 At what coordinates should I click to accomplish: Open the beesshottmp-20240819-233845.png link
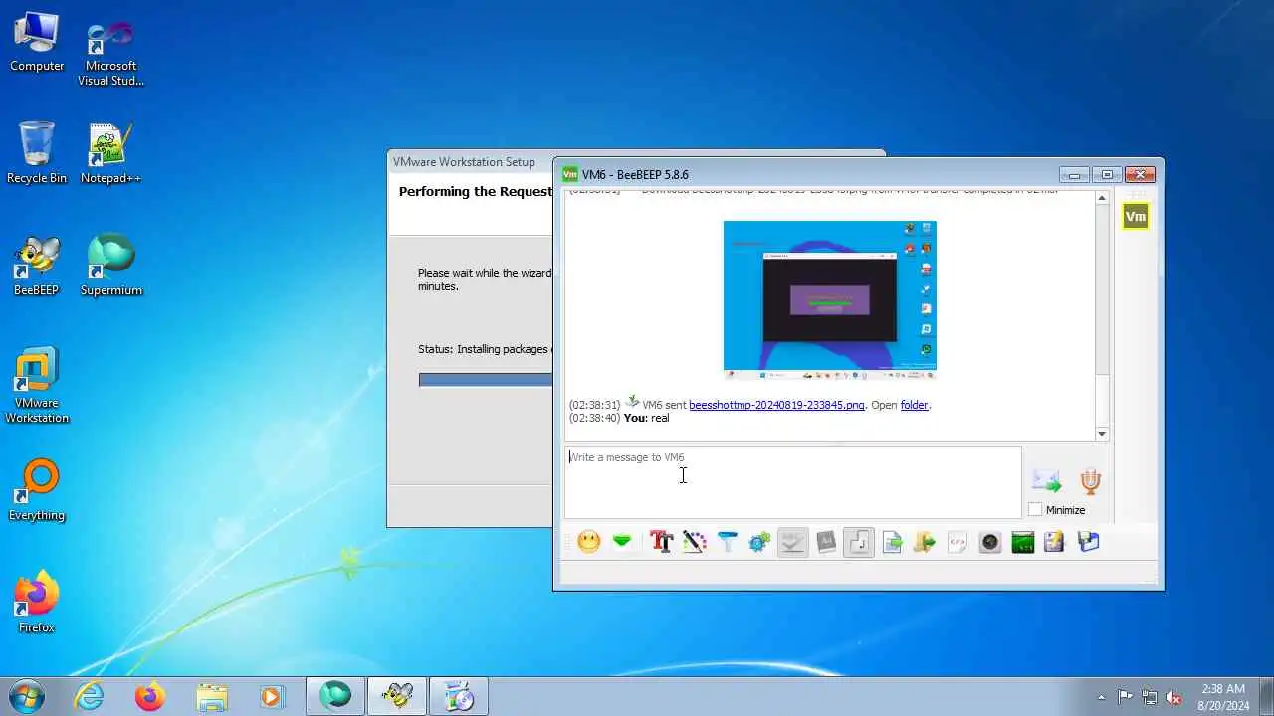point(776,405)
